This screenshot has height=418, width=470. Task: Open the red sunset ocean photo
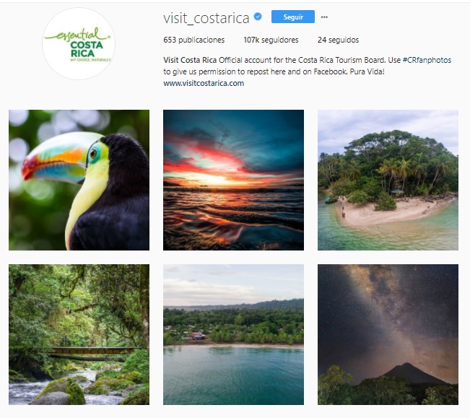233,180
